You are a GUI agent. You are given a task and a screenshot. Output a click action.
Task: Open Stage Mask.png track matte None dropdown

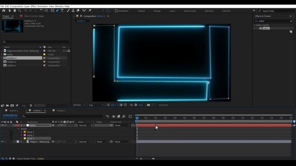(x=102, y=142)
